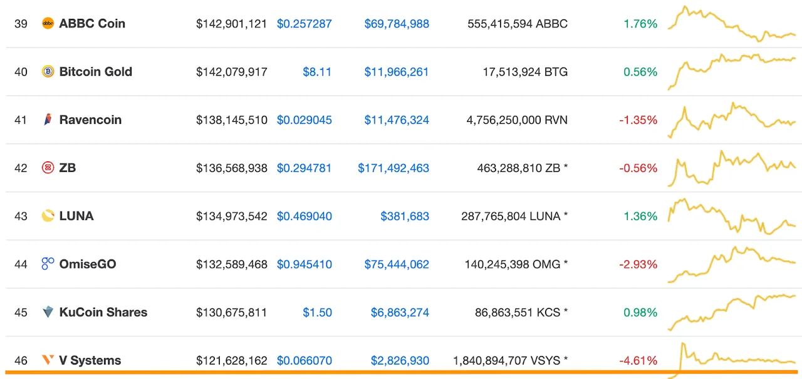This screenshot has height=379, width=802.
Task: Select market cap $142,901,121
Action: 232,24
